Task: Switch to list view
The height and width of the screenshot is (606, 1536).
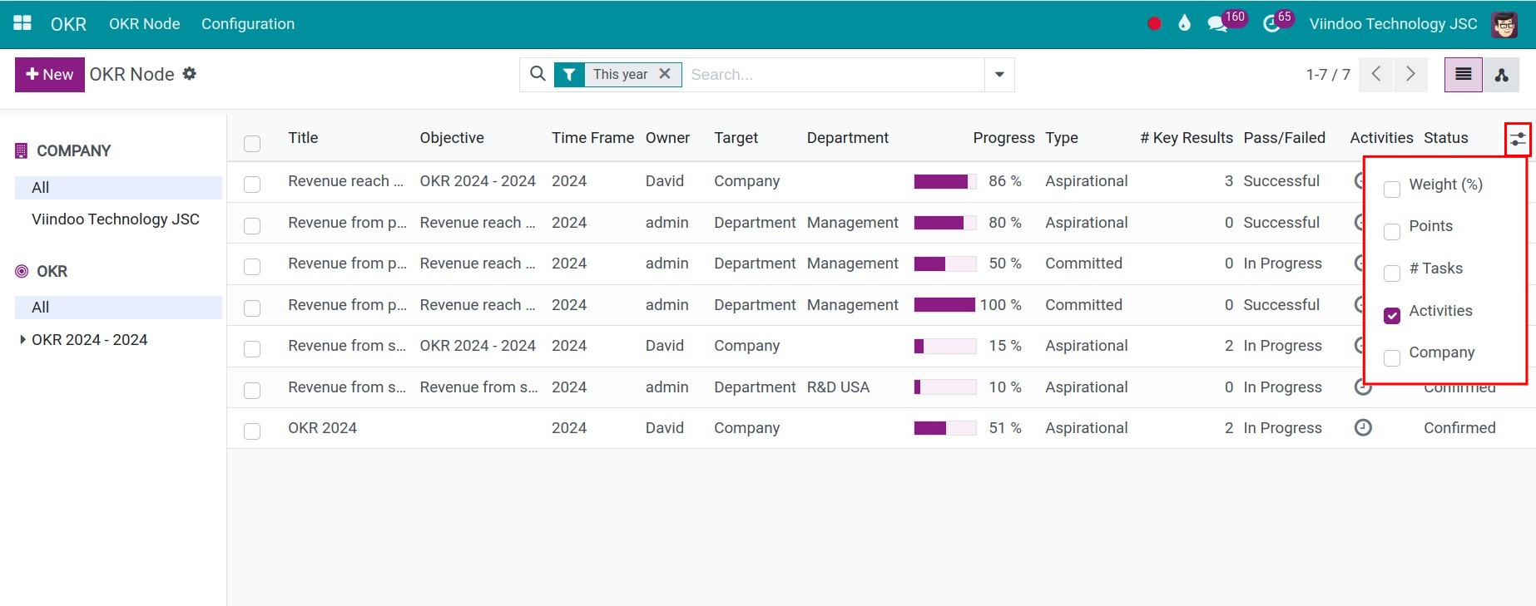Action: tap(1464, 75)
